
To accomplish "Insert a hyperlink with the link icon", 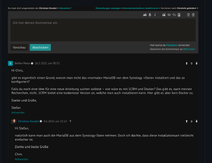I will click(x=174, y=15).
